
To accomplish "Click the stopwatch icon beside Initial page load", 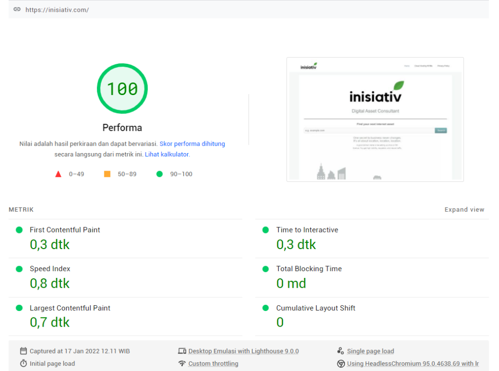I will click(x=23, y=363).
